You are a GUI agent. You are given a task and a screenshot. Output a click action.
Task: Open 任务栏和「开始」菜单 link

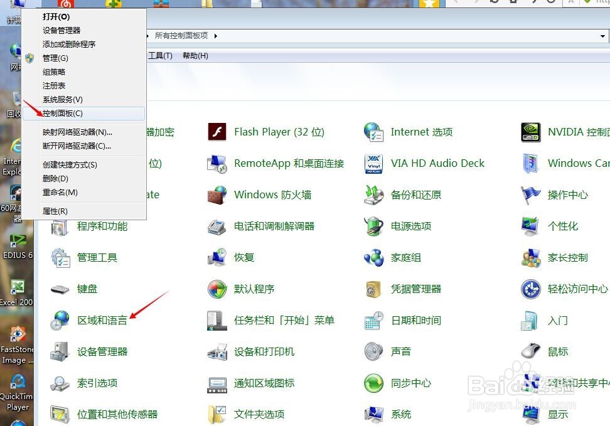284,321
